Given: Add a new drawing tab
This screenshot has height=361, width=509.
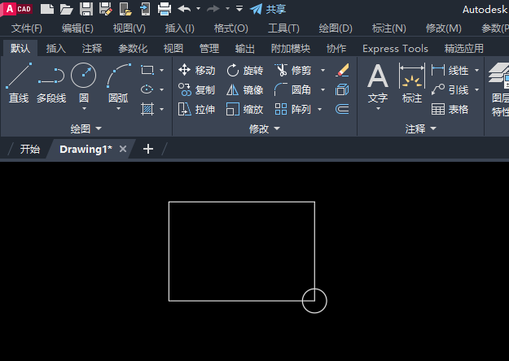Looking at the screenshot, I should click(148, 149).
